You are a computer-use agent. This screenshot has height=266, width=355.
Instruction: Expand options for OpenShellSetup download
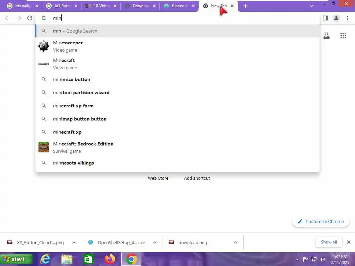155,242
